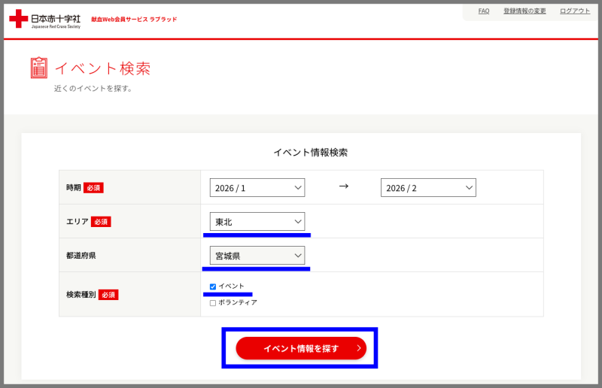Click the arrow between the period dropdowns
The image size is (602, 388).
343,186
